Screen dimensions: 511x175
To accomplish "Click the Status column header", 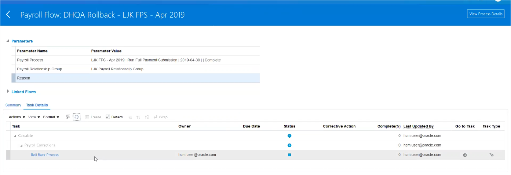I will point(289,126).
